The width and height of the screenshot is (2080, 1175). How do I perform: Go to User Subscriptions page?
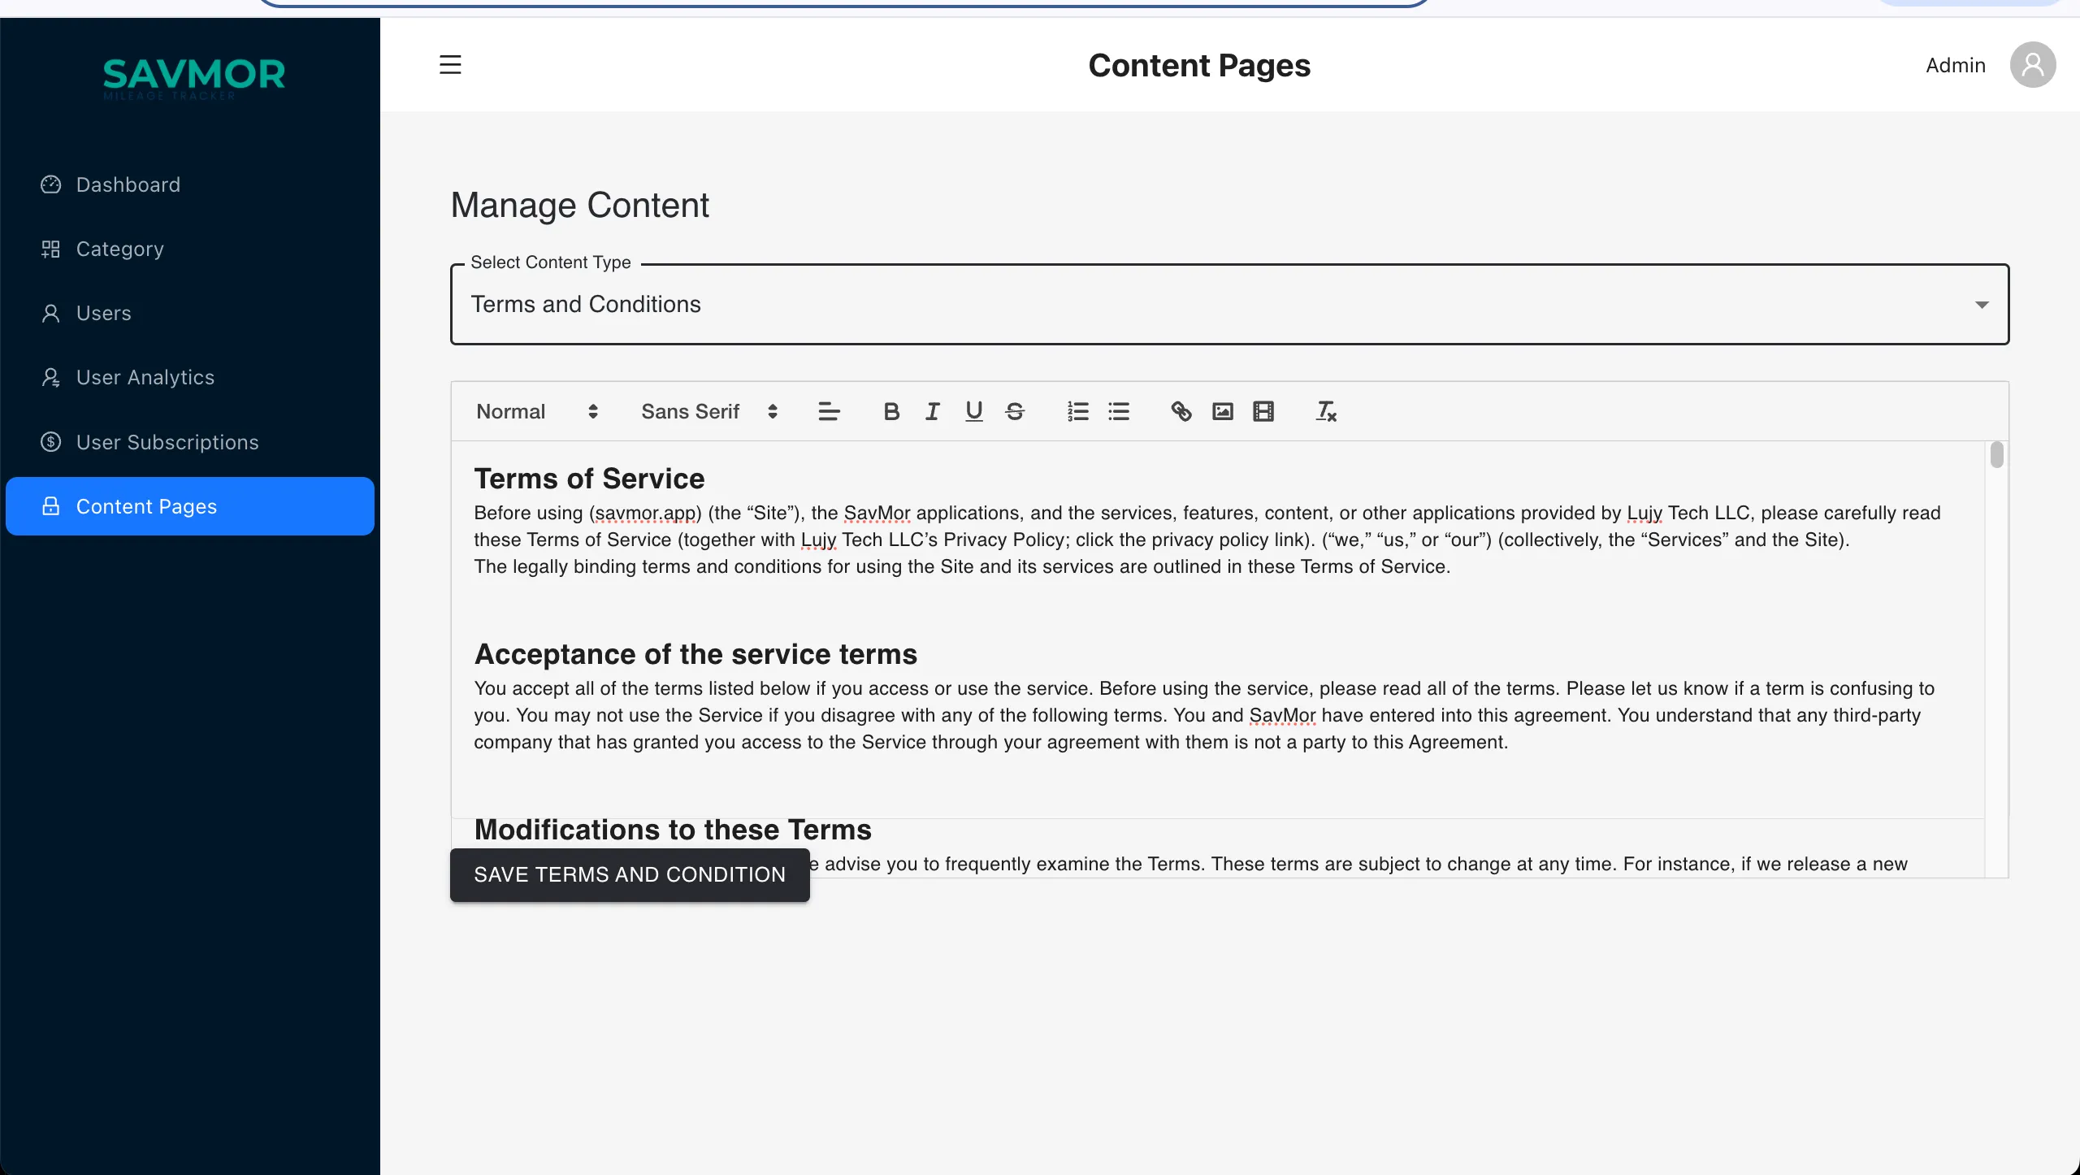[x=167, y=442]
